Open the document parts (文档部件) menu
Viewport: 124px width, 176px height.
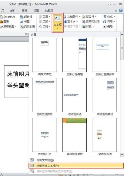click(x=72, y=17)
